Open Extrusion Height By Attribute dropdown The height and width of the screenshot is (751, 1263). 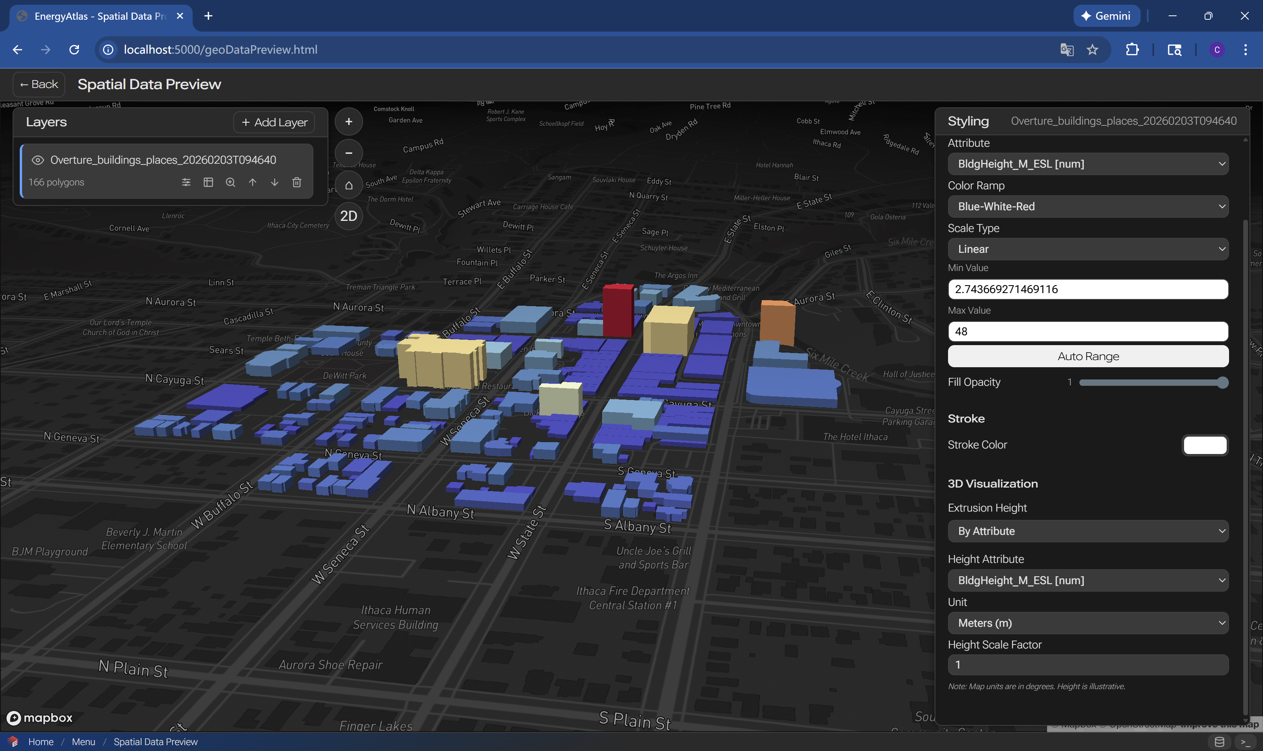click(x=1088, y=531)
